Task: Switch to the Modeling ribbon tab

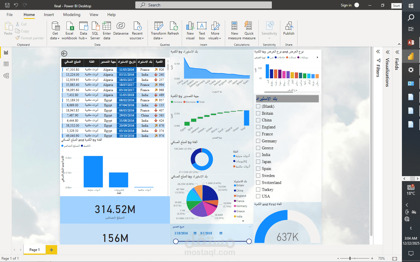Action: pos(72,15)
